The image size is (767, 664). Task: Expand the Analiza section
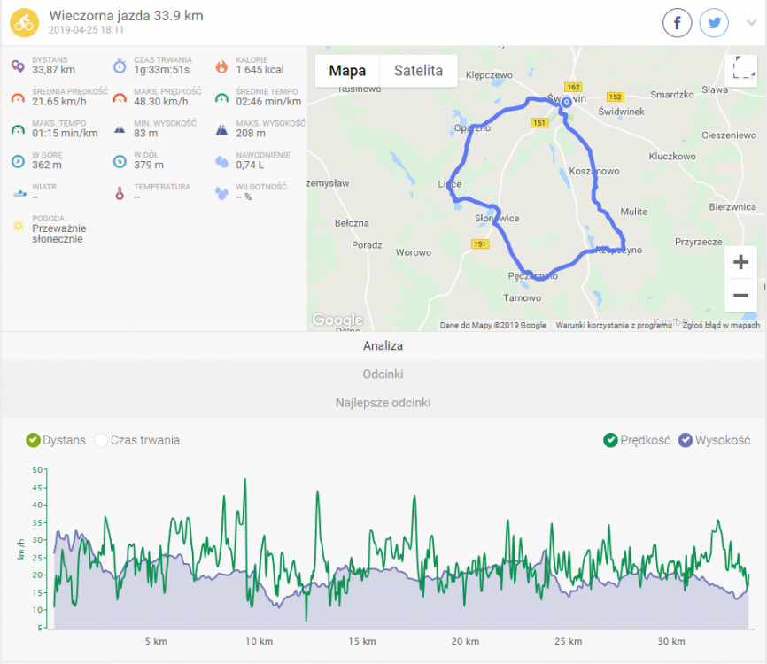point(383,345)
